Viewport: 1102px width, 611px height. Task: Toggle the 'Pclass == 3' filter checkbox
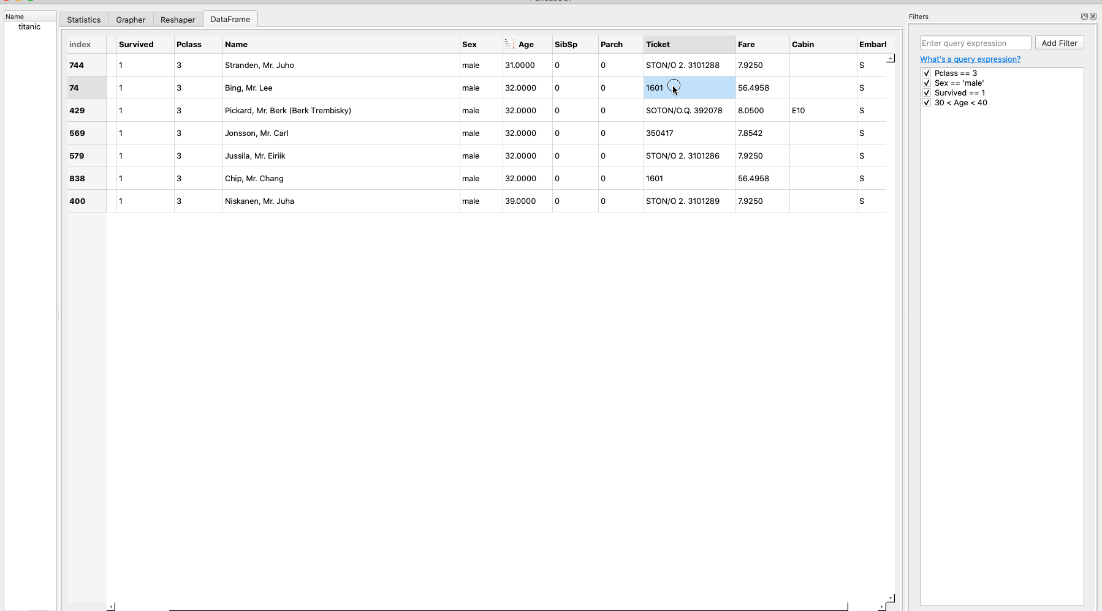point(927,73)
